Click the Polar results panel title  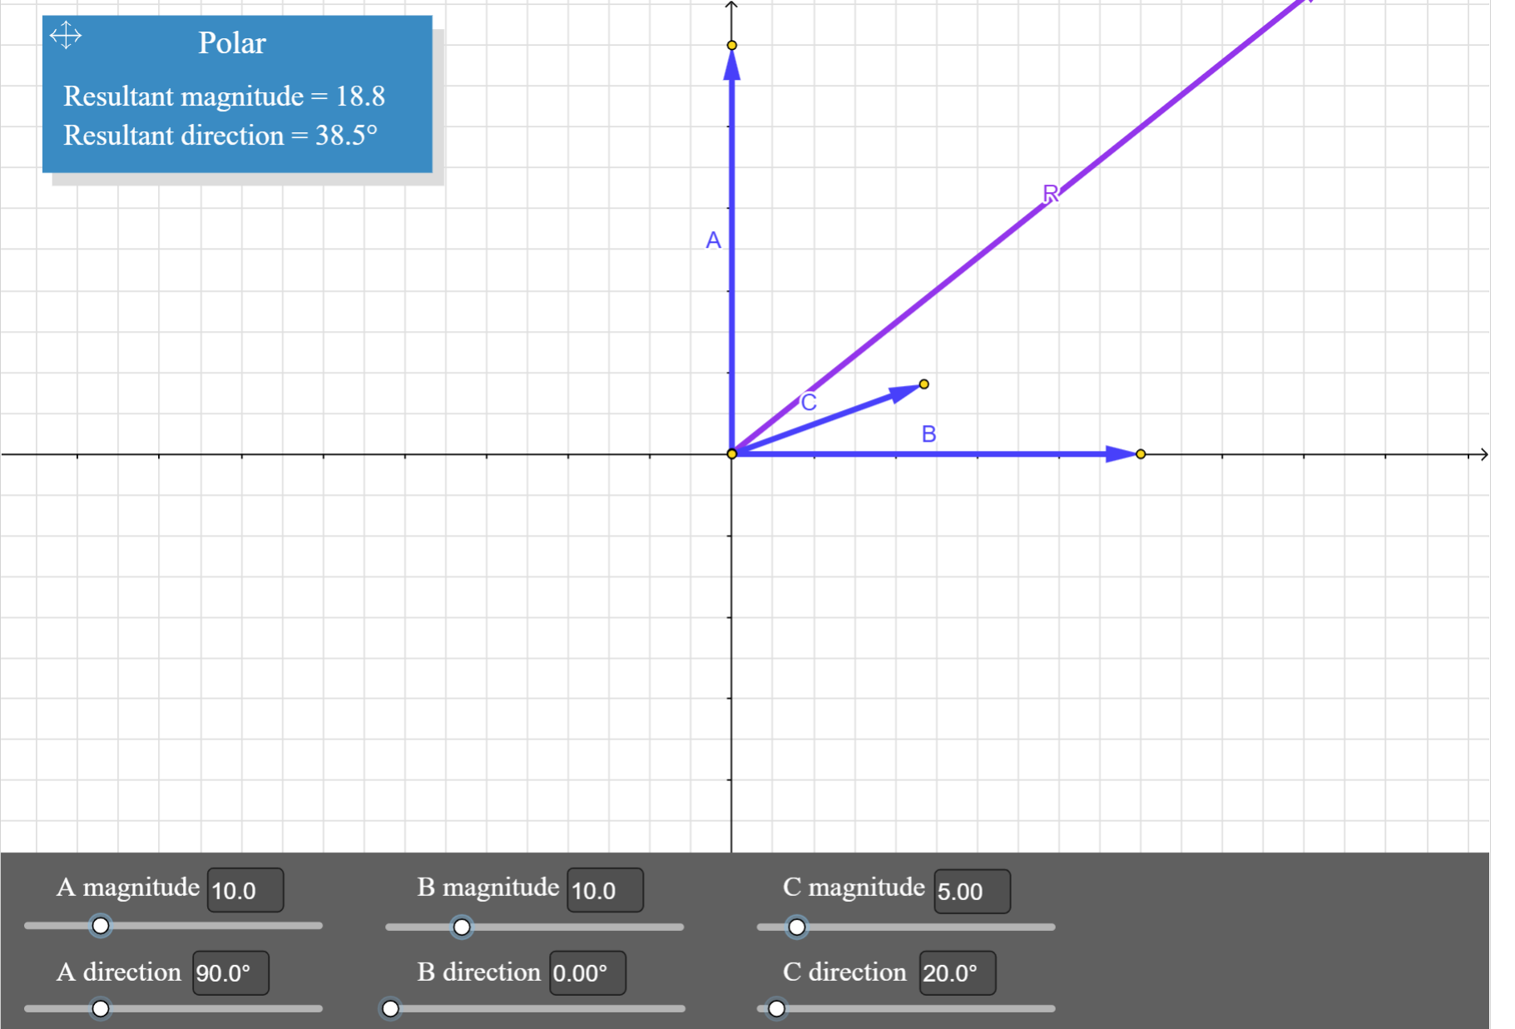231,42
